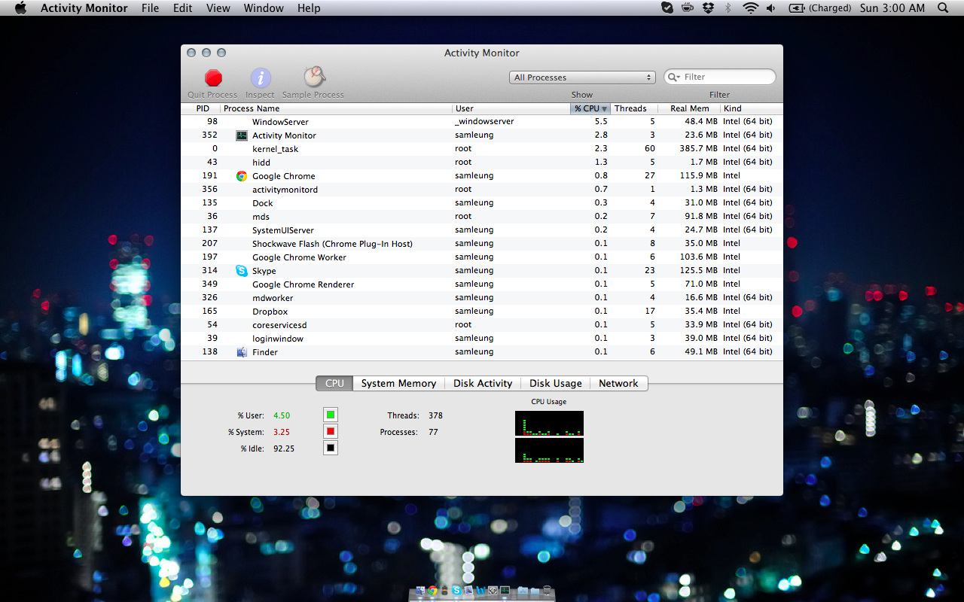Switch to the Disk Usage tab
964x602 pixels.
pyautogui.click(x=556, y=383)
